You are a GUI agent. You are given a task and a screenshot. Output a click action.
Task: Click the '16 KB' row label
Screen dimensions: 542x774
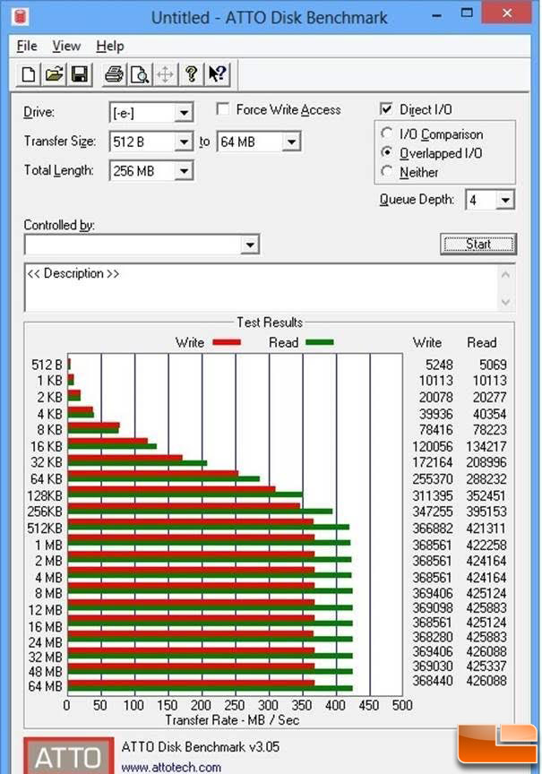47,447
